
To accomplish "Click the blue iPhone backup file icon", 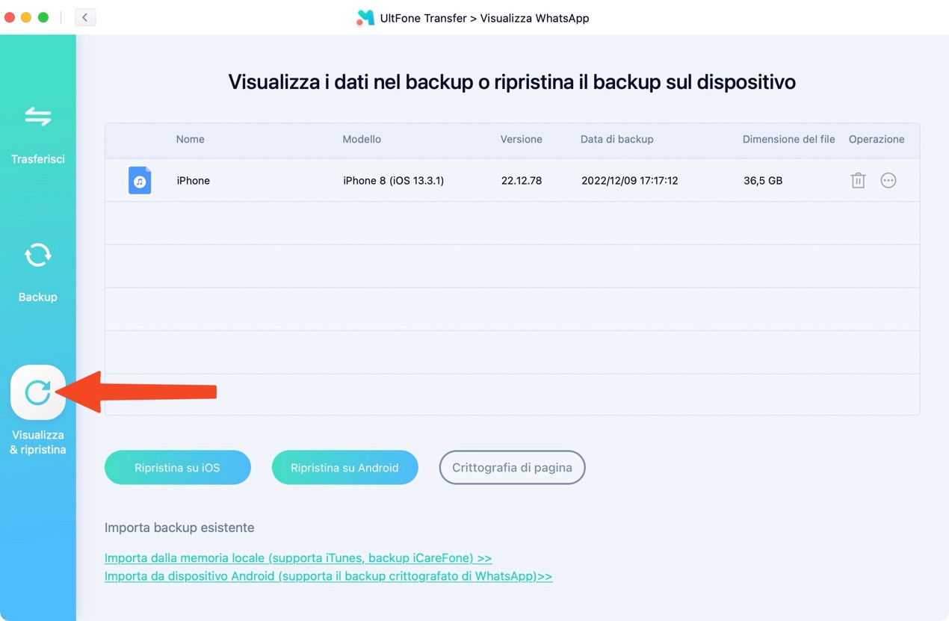I will 140,180.
